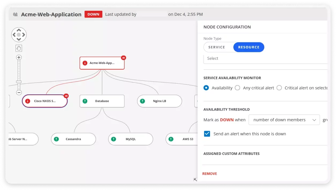Screen dimensions: 336x190
Task: Click the zoom slider handle
Action: 19,82
